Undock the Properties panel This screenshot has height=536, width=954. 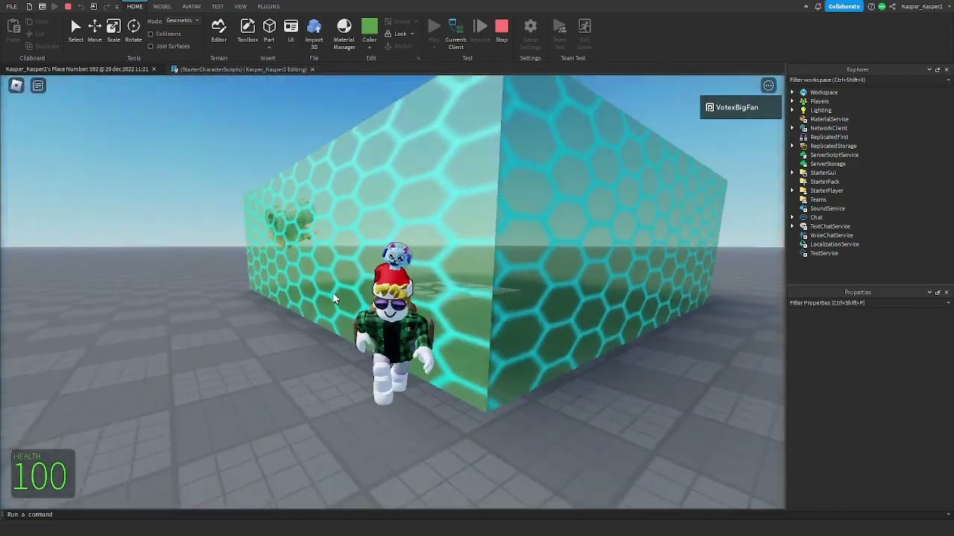pos(938,292)
